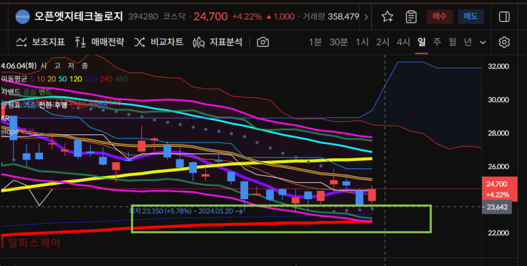
Task: Switch to the 1분 timeframe
Action: 315,42
